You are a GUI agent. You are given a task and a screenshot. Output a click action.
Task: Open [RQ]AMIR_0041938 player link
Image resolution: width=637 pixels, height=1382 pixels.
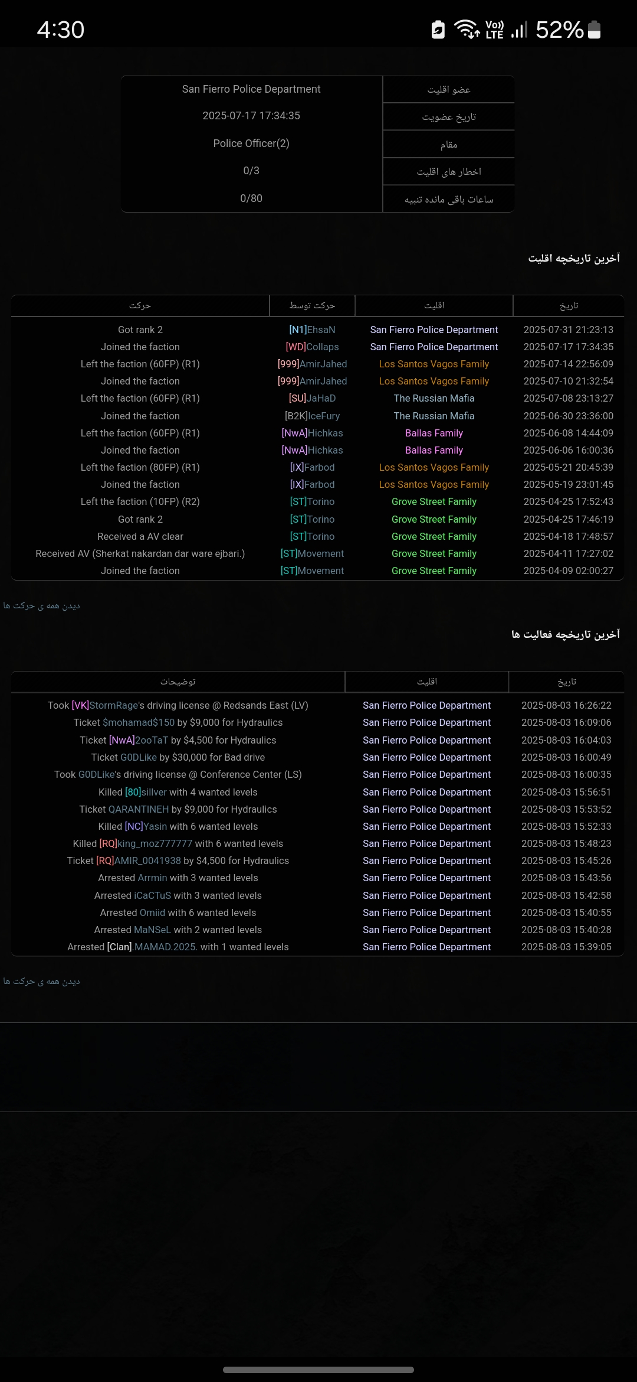pyautogui.click(x=139, y=861)
